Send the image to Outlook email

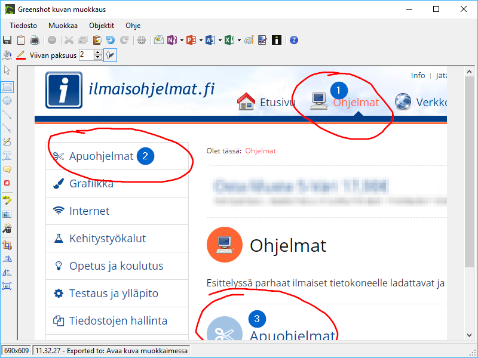[x=158, y=40]
